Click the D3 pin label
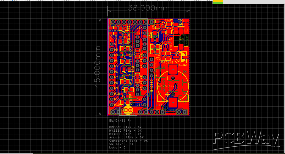The height and width of the screenshot is (154, 285). [116, 55]
